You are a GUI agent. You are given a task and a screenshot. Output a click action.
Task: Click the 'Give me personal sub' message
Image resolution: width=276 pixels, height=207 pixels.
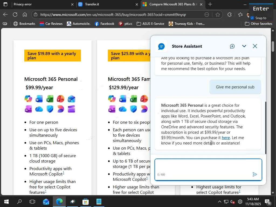click(235, 87)
